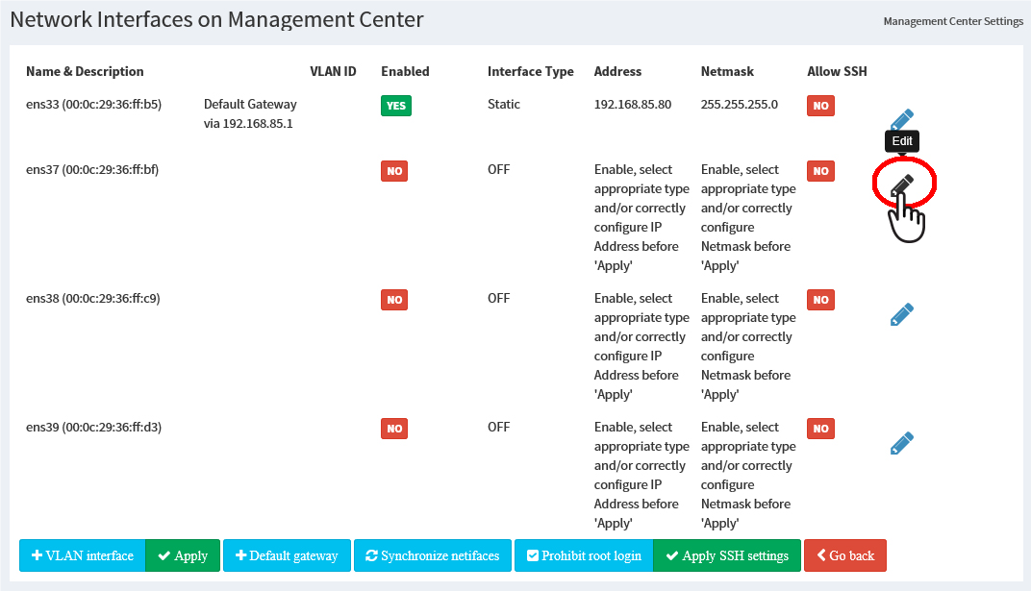The image size is (1031, 591).
Task: Go back to the previous page
Action: coord(845,555)
